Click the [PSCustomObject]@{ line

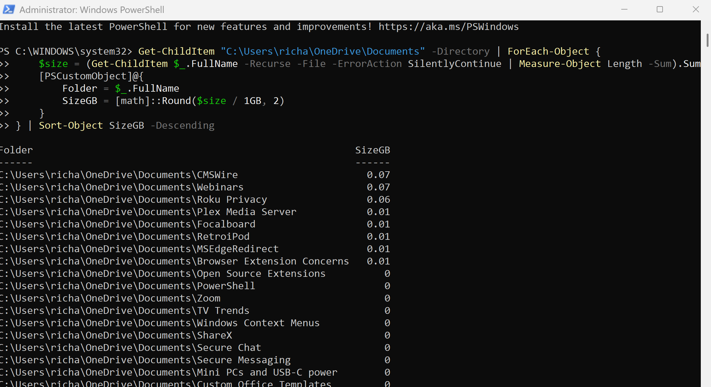[x=91, y=76]
